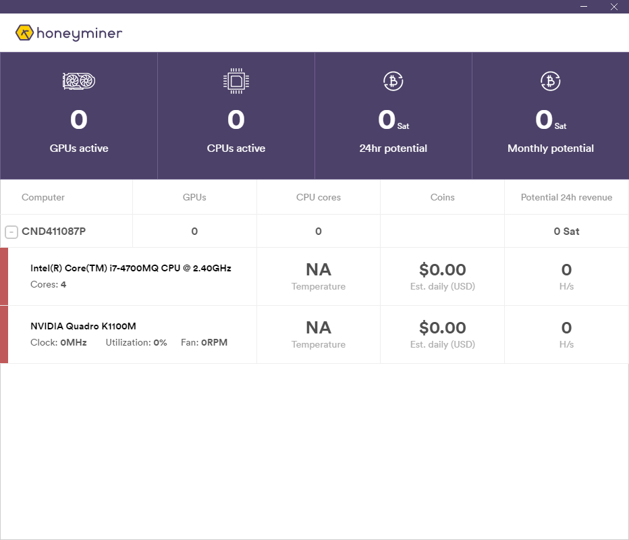Click the GPUs column header
The height and width of the screenshot is (540, 629).
(x=194, y=197)
